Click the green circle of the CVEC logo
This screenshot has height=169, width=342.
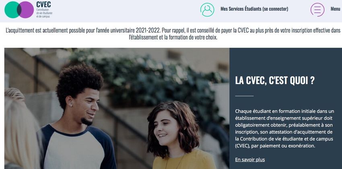point(11,10)
